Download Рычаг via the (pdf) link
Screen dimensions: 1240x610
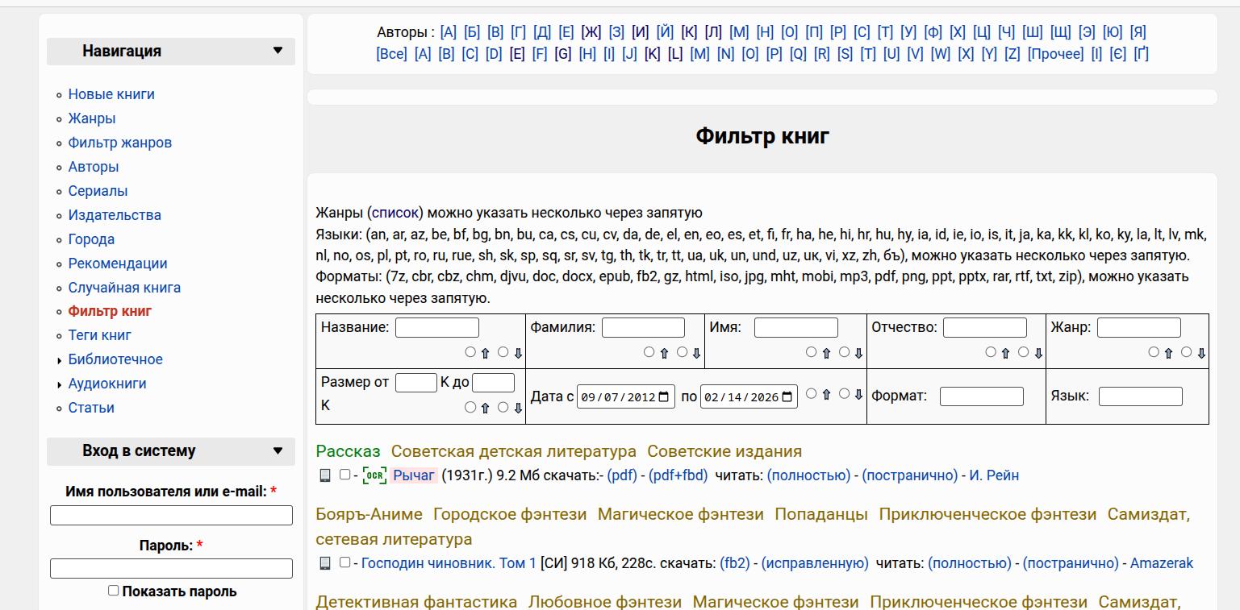[622, 475]
